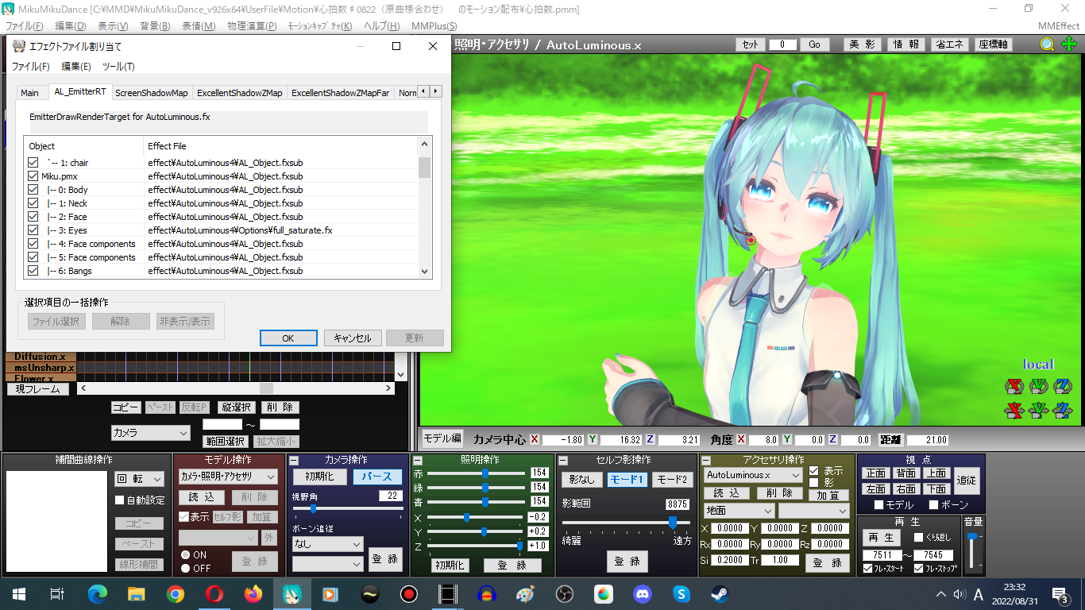Toggle accessory 表示 checkbox
Viewport: 1085px width, 610px height.
point(814,470)
